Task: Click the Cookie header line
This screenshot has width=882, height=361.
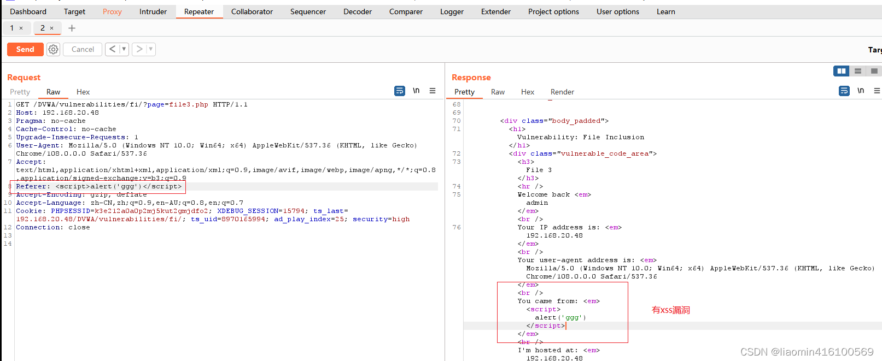Action: [x=213, y=215]
